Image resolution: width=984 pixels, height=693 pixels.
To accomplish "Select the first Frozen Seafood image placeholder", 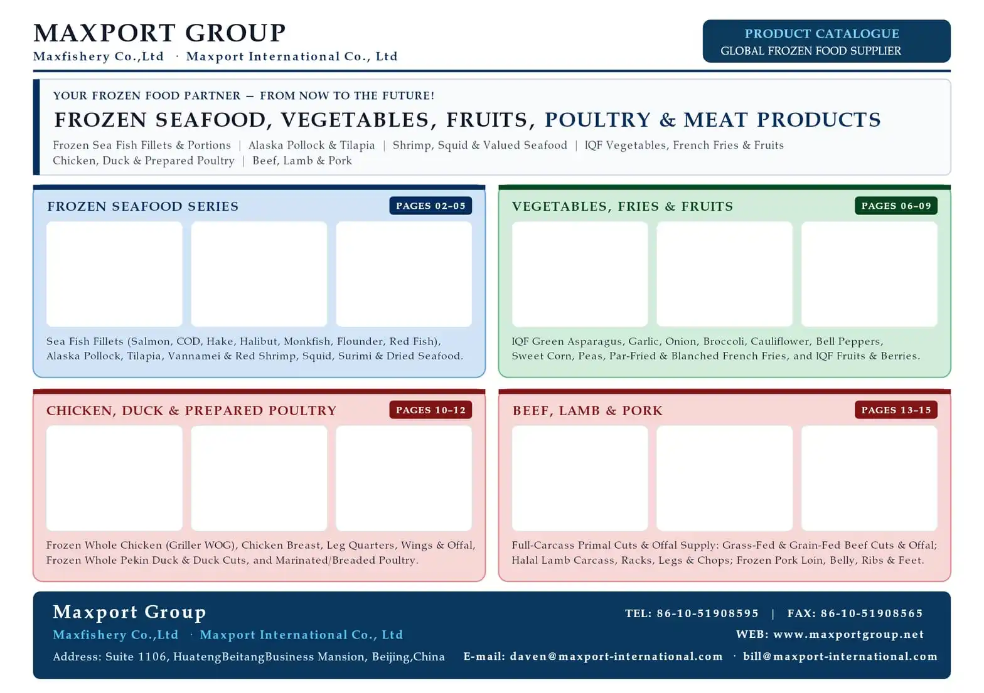I will 114,274.
